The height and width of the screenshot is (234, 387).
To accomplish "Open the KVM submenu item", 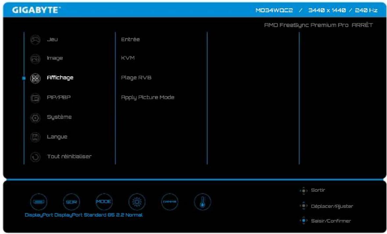I will click(x=128, y=58).
